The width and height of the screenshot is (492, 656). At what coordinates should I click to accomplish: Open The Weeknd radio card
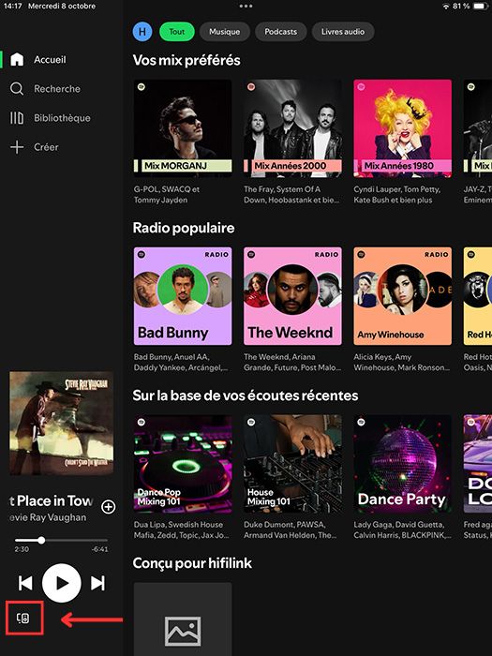(x=292, y=296)
